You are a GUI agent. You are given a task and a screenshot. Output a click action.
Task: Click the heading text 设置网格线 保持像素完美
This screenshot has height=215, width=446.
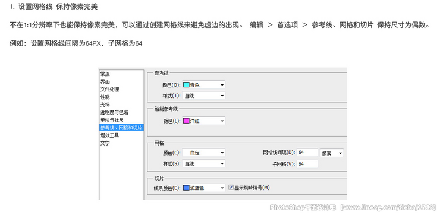tap(58, 7)
